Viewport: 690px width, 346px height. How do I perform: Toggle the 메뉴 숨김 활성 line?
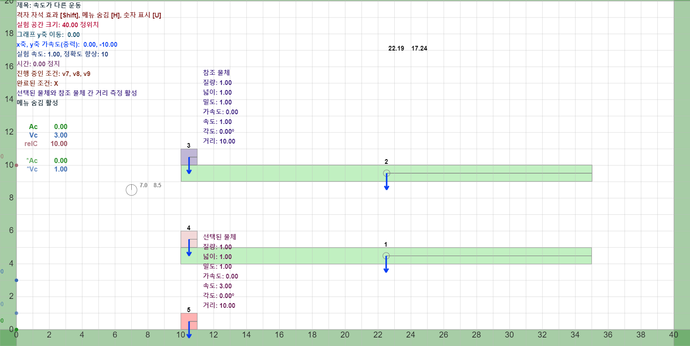pyautogui.click(x=37, y=103)
